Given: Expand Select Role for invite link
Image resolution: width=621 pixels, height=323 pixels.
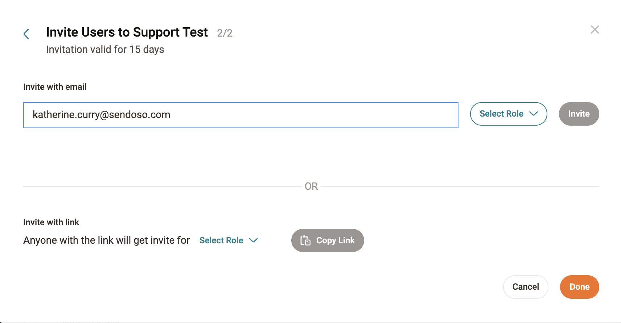Looking at the screenshot, I should tap(229, 240).
